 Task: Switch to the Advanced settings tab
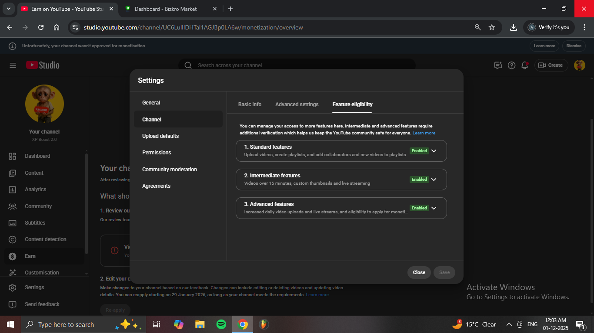pyautogui.click(x=297, y=104)
